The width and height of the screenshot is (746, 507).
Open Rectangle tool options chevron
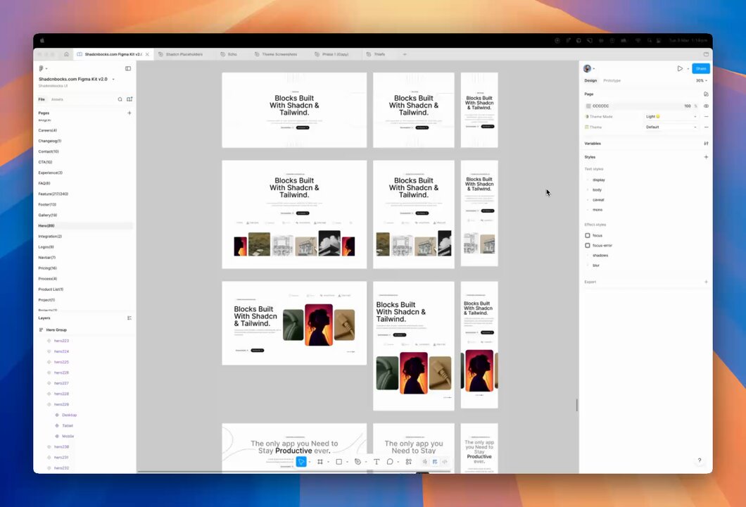347,462
